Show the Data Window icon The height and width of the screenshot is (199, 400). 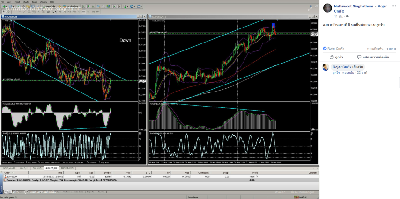[x=23, y=7]
